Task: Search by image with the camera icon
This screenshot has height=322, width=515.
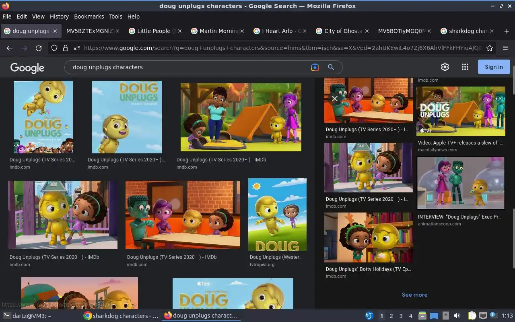Action: pos(315,67)
